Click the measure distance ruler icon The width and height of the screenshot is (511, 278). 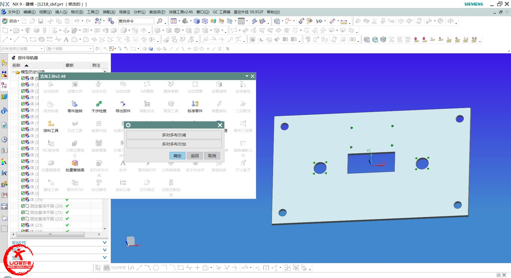click(344, 22)
